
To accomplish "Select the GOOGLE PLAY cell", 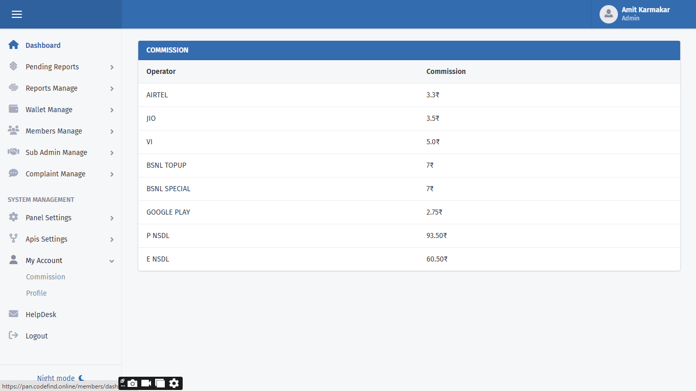I will (x=168, y=212).
